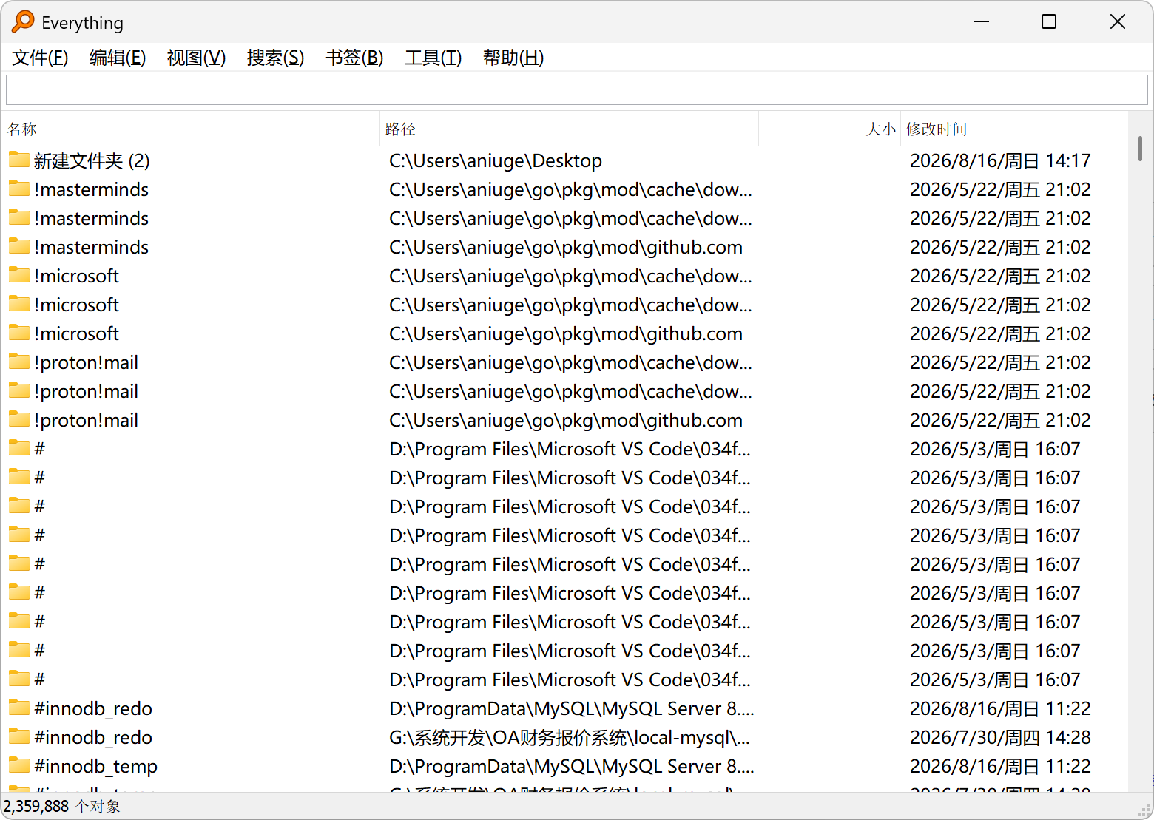The width and height of the screenshot is (1154, 820).
Task: Select !proton!mail name in the github.com row
Action: coord(86,420)
